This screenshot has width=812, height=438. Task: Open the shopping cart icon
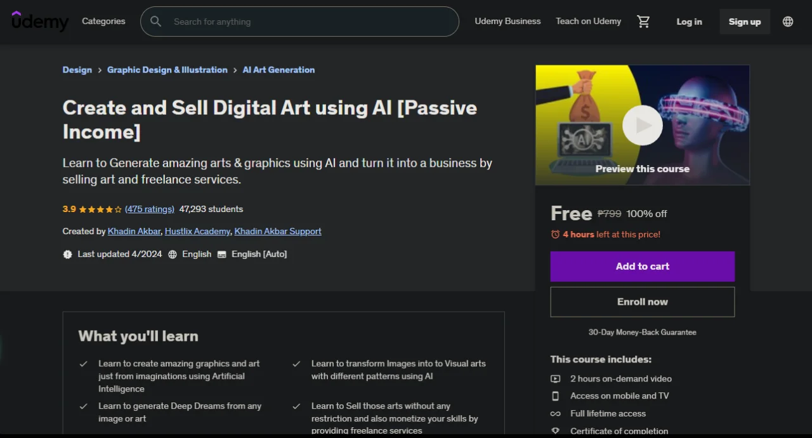click(x=644, y=22)
